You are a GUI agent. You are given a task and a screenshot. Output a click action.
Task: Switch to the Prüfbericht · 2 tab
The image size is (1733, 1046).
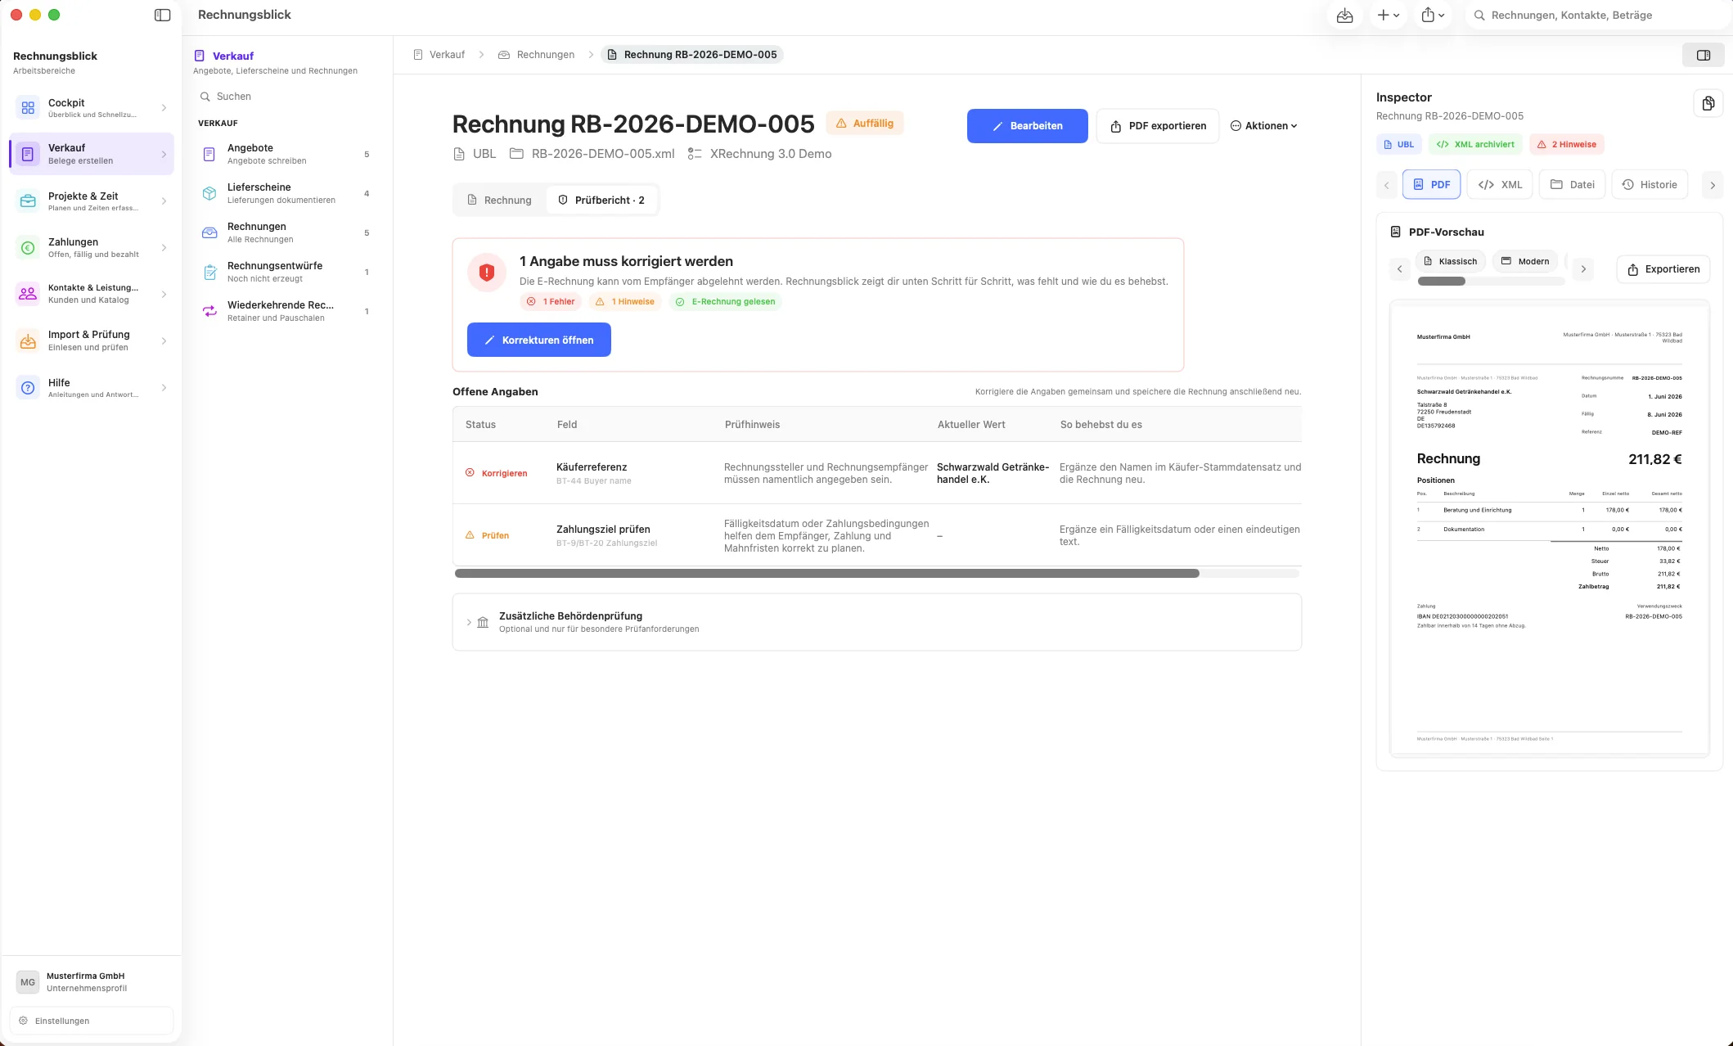pyautogui.click(x=601, y=200)
